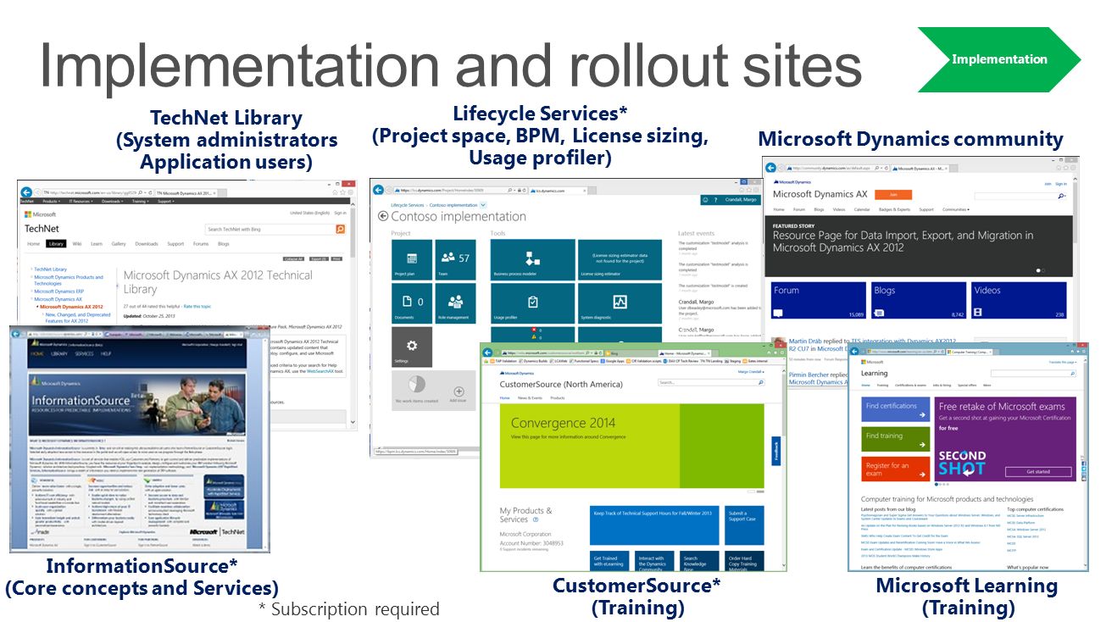Open Project plan tile in Lifecycle Services
The width and height of the screenshot is (1106, 622).
pos(412,260)
